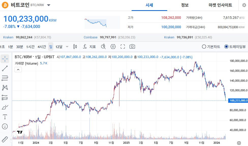Collapse the volume indicator legend

18,69
